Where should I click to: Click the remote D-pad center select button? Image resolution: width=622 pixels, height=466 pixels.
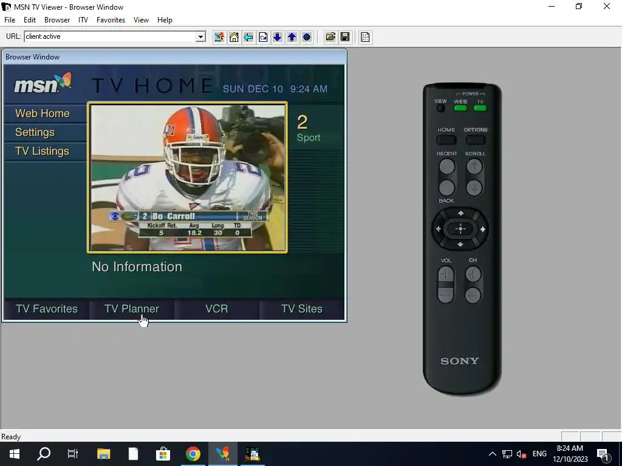[460, 229]
